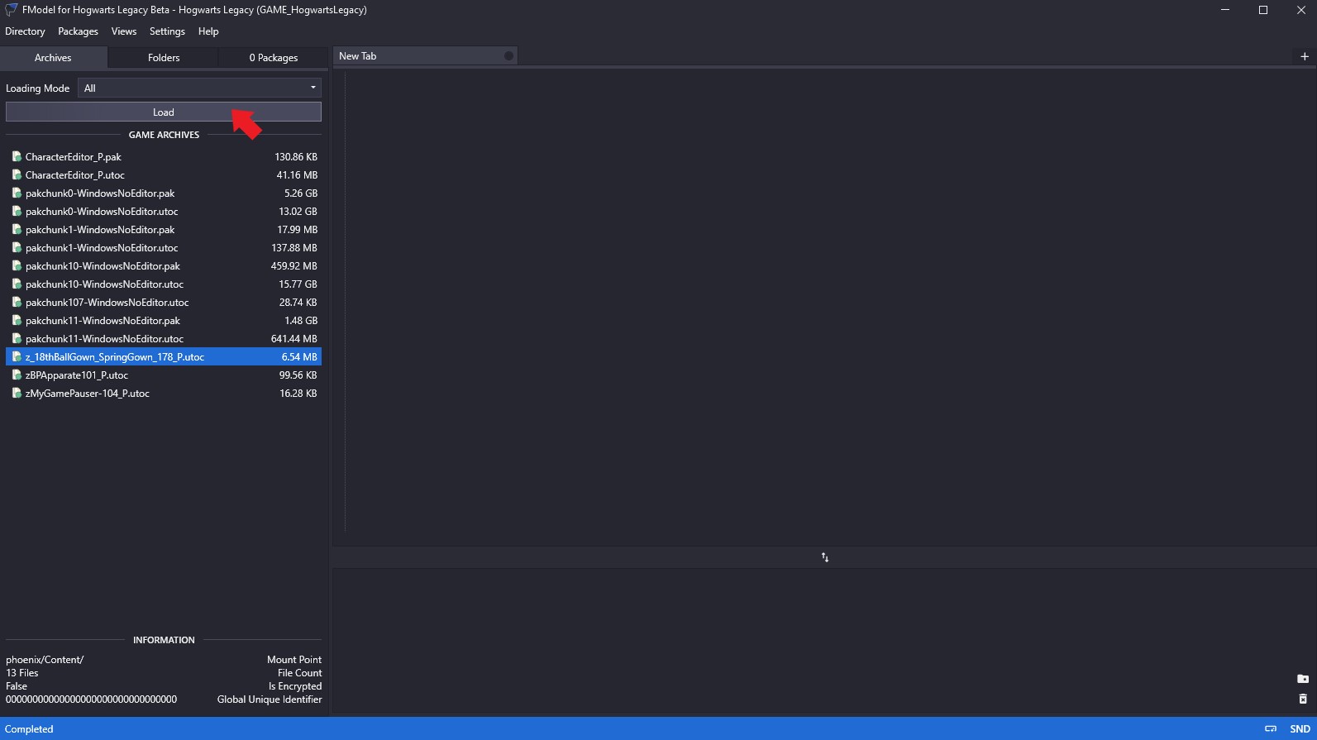Click the Mount Point label
The width and height of the screenshot is (1317, 740).
pos(294,660)
